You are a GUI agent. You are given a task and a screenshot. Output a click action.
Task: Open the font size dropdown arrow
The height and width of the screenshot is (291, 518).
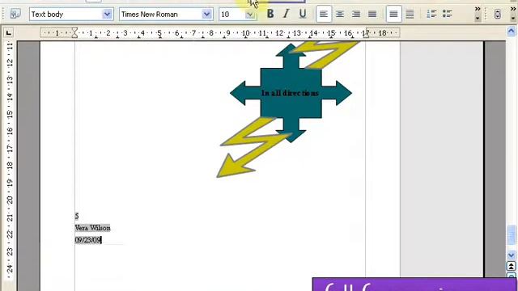point(250,15)
